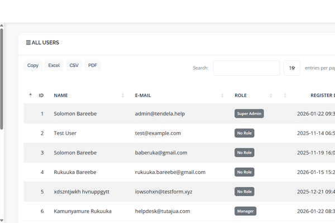This screenshot has width=335, height=223.
Task: Click the helpdesk@tutajua.com email cell
Action: tap(162, 211)
